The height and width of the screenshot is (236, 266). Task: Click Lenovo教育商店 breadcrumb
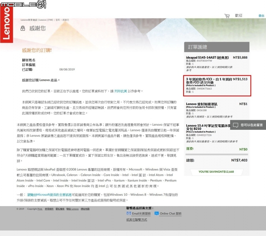pyautogui.click(x=29, y=20)
